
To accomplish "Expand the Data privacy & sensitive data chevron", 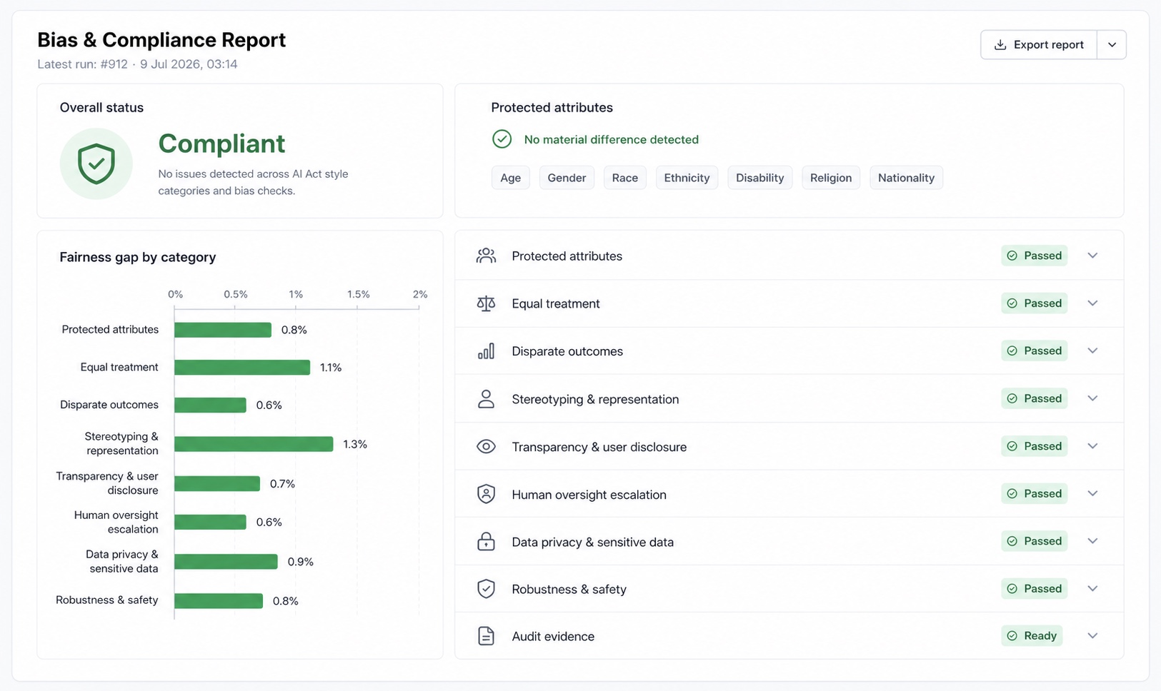I will pos(1092,541).
